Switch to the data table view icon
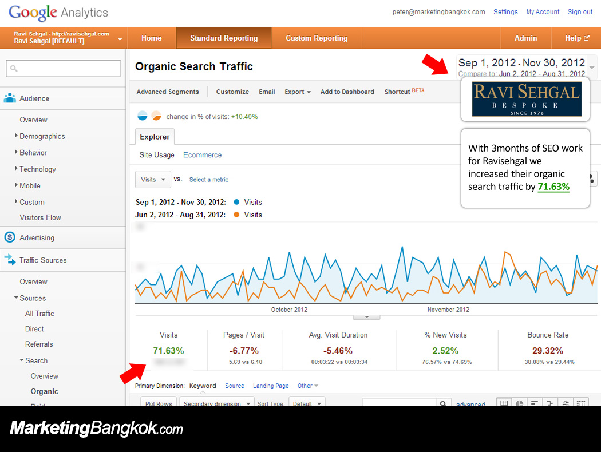 point(504,403)
